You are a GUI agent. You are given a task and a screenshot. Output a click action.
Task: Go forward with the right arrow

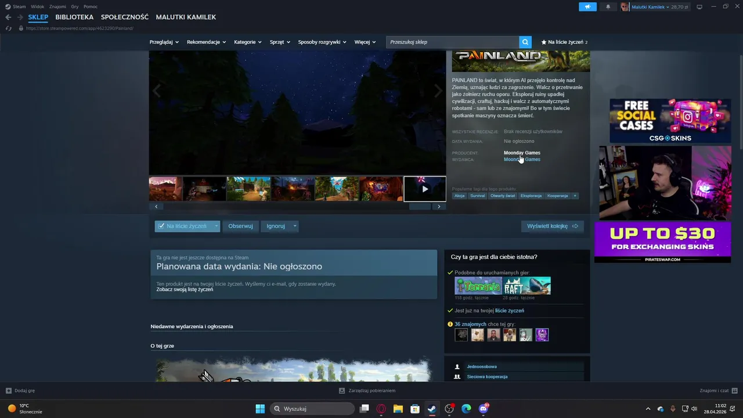coord(20,17)
